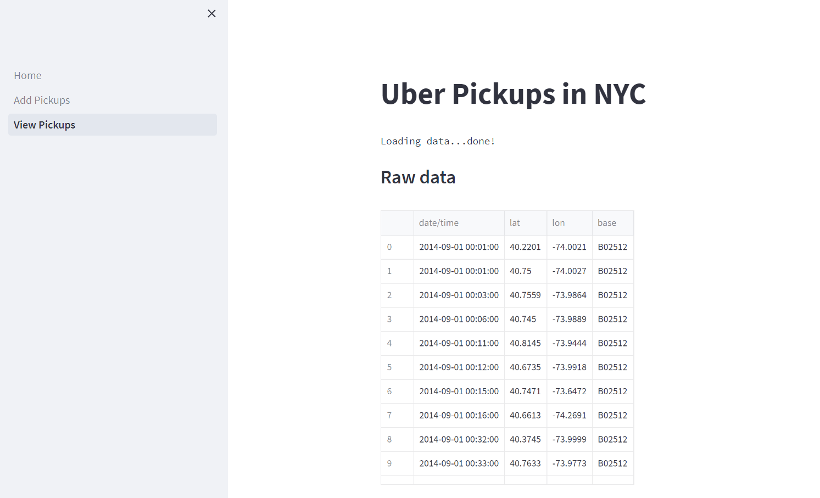Select the View Pickups page
The width and height of the screenshot is (820, 498).
44,125
